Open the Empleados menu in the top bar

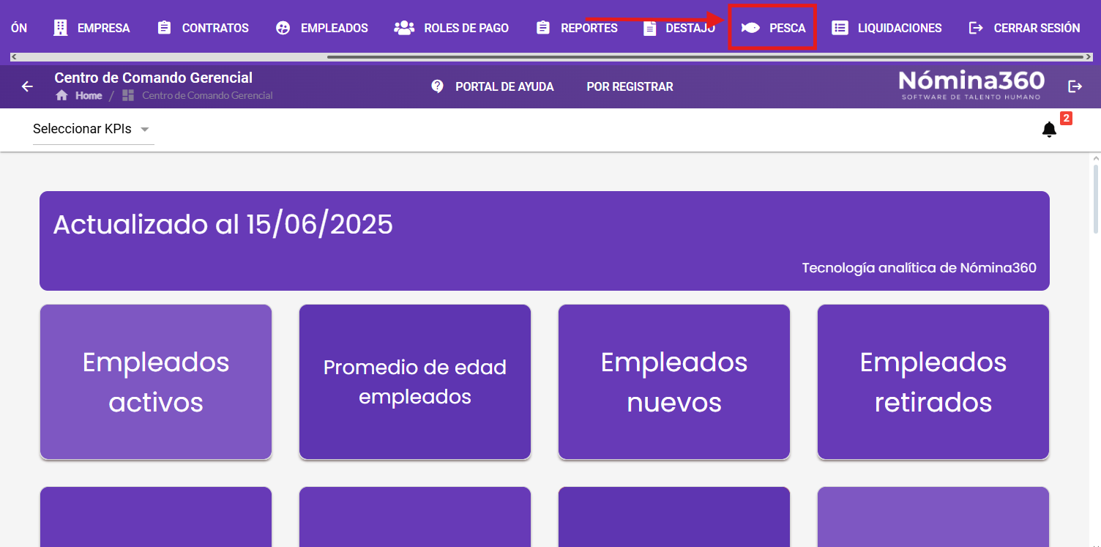(x=322, y=28)
